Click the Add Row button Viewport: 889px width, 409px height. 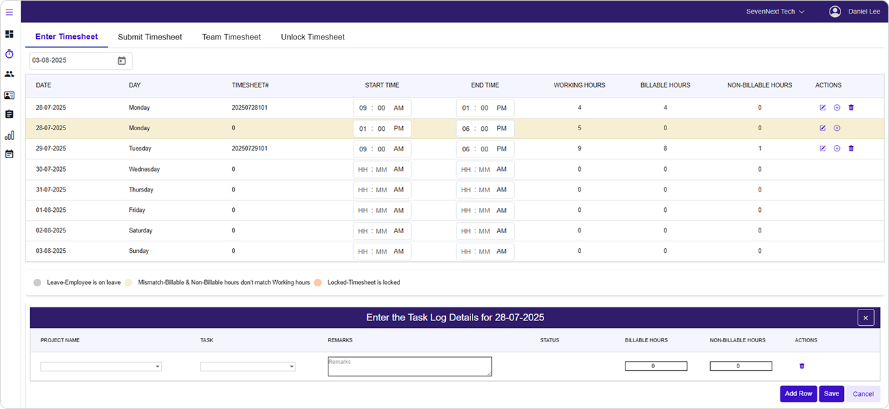(798, 394)
